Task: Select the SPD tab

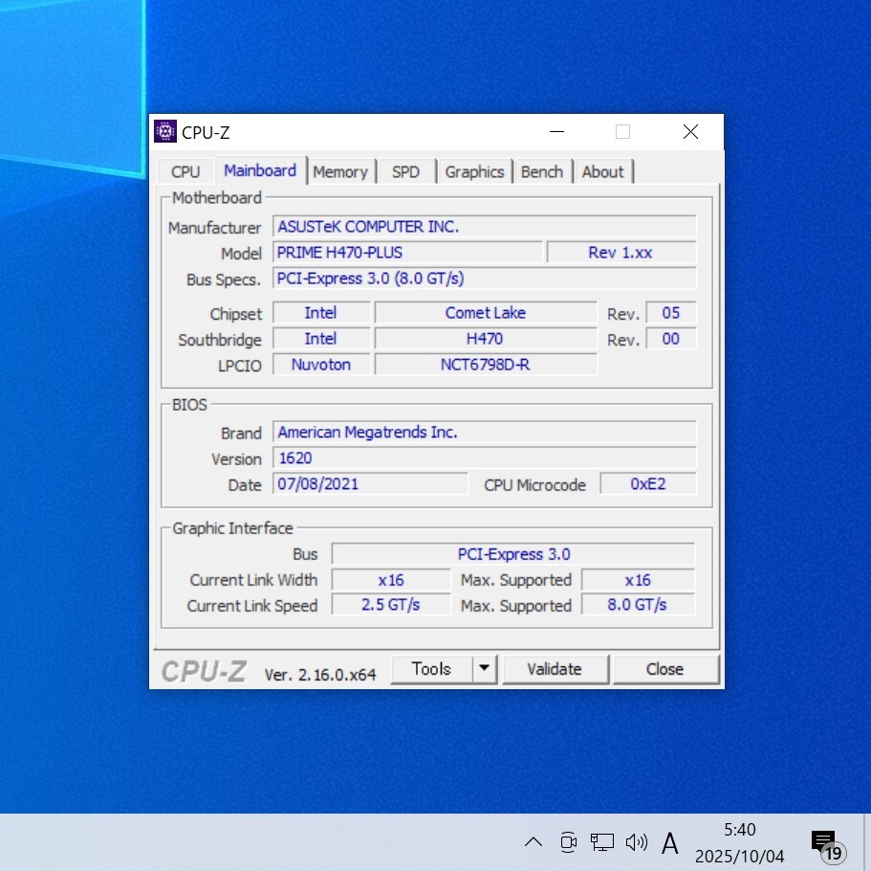Action: (x=405, y=172)
